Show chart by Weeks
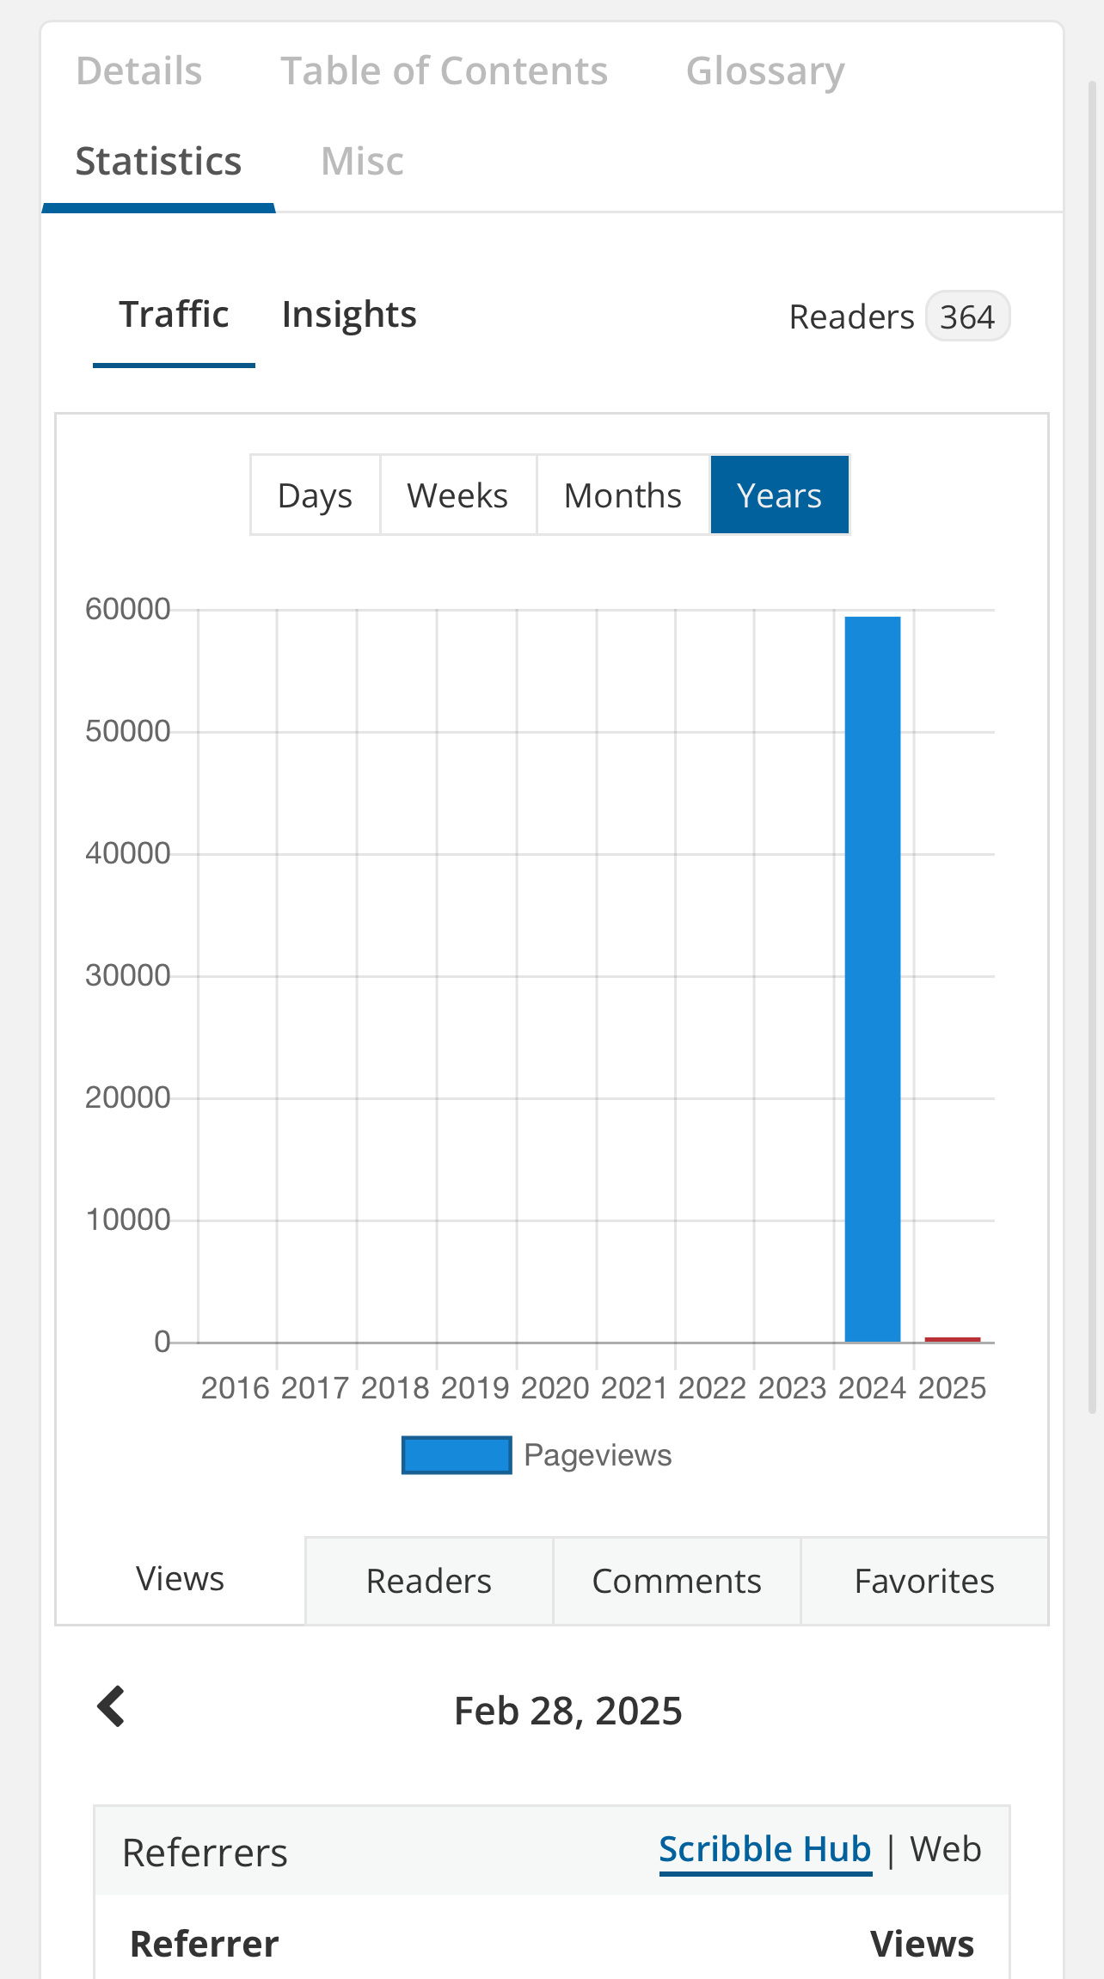The image size is (1104, 1979). pos(457,495)
